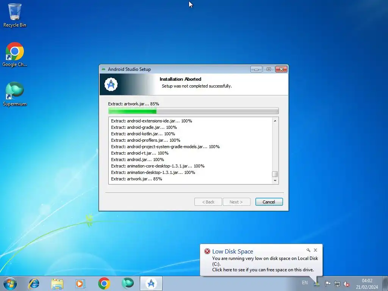Click the Low Disk Space notification title
This screenshot has width=388, height=291.
(x=233, y=252)
